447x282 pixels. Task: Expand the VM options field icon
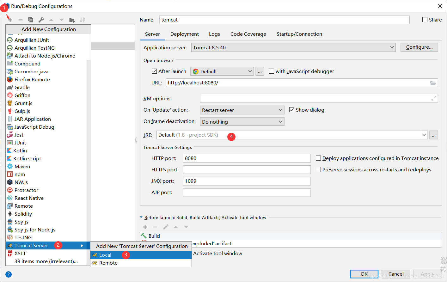434,99
